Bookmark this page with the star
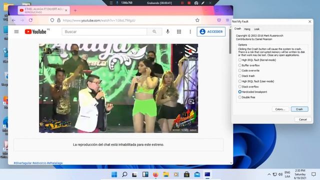The image size is (320, 180). (197, 20)
